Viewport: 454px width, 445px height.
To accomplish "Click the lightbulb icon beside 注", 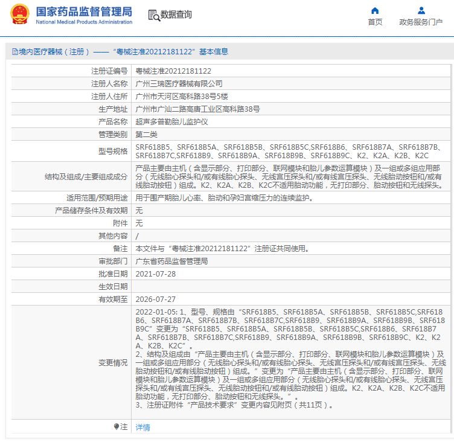I will pos(117,426).
